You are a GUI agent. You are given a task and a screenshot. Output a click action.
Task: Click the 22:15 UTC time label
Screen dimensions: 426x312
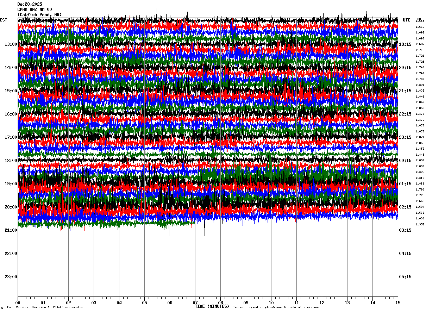click(x=405, y=114)
